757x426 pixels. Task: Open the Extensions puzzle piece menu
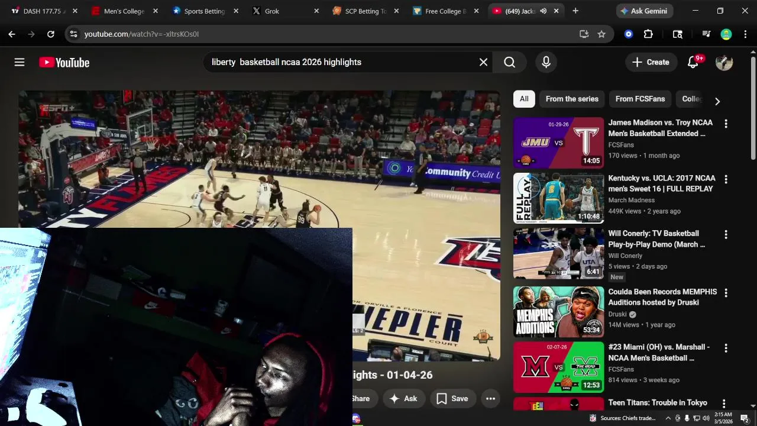coord(648,34)
